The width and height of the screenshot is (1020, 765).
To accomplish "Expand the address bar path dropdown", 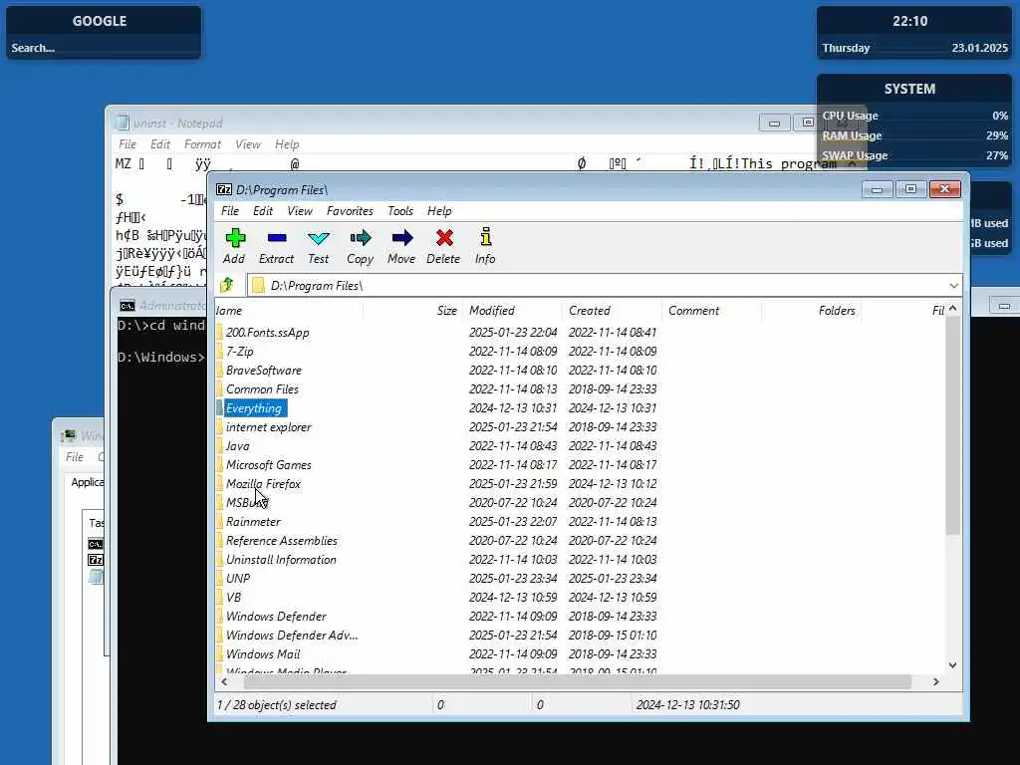I will click(953, 286).
